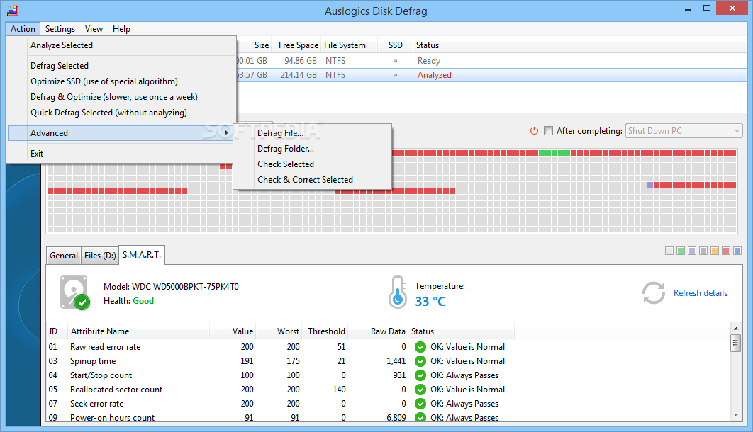Click the gray legend color square
753x432 pixels.
(x=703, y=251)
